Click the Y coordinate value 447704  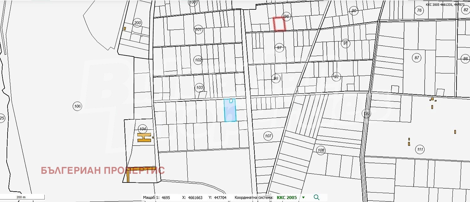click(x=220, y=198)
